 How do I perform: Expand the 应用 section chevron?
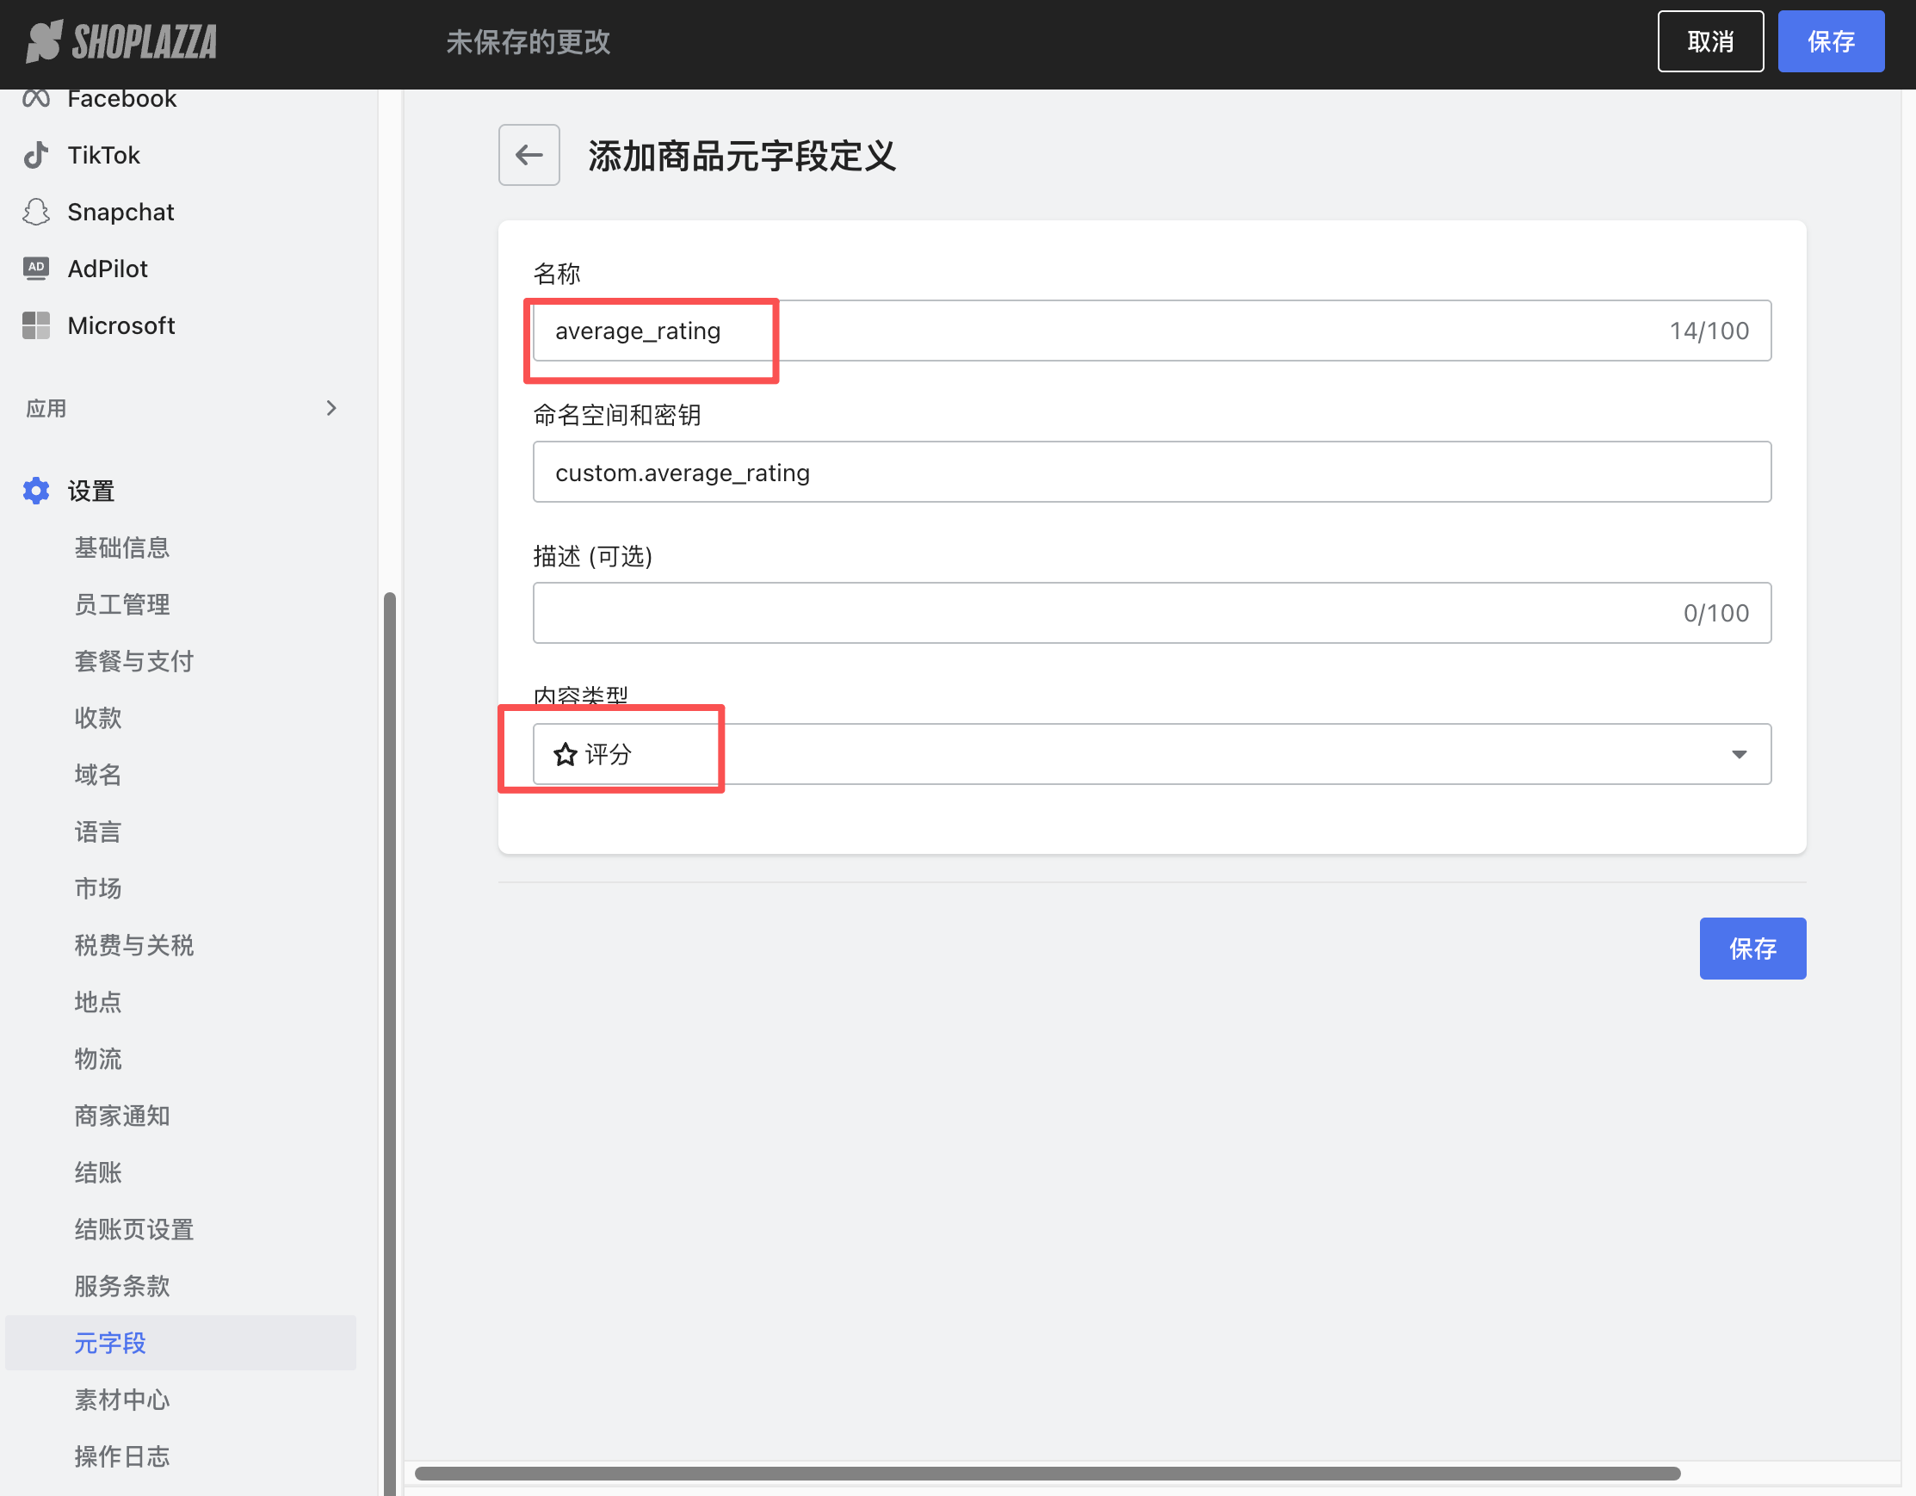331,408
